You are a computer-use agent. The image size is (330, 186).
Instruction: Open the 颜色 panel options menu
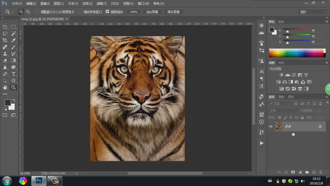tap(327, 22)
